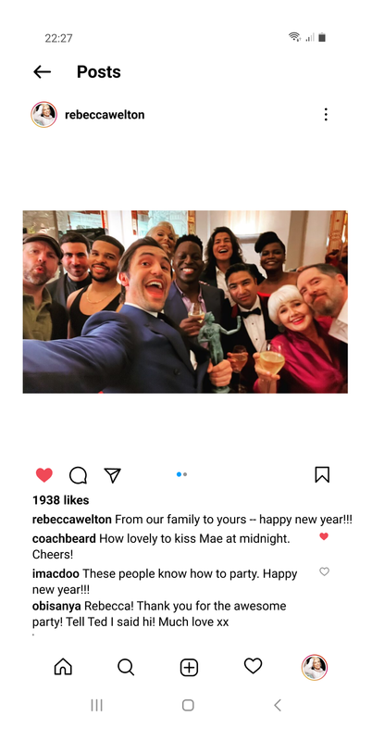Create a new post with plus icon
372x741 pixels.
point(189,668)
